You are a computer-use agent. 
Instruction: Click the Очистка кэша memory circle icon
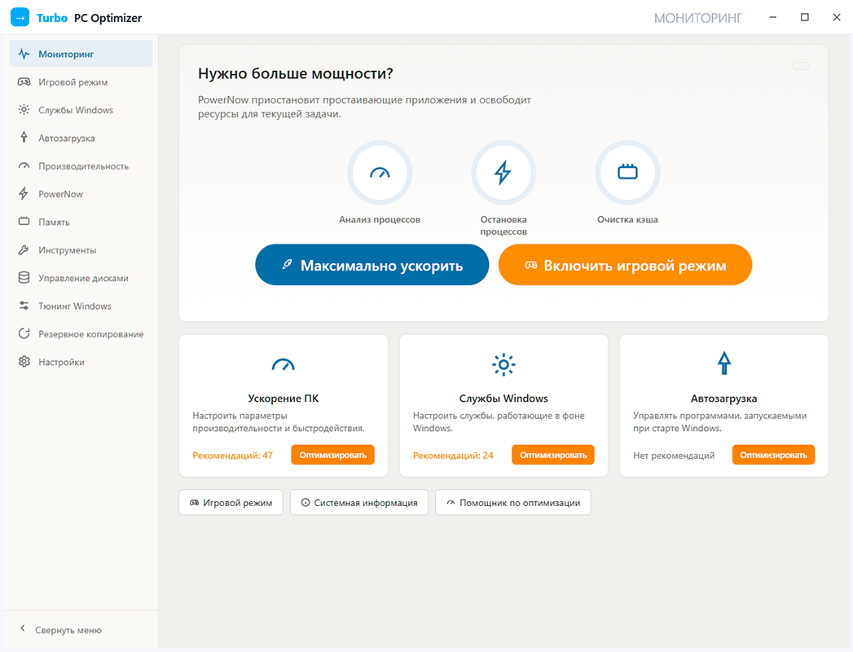(627, 173)
